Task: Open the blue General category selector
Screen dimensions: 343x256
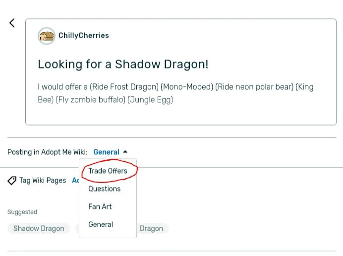Action: 106,152
